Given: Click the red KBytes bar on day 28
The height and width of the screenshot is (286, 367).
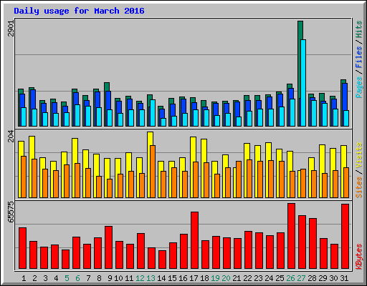Looking at the screenshot, I should tap(313, 243).
